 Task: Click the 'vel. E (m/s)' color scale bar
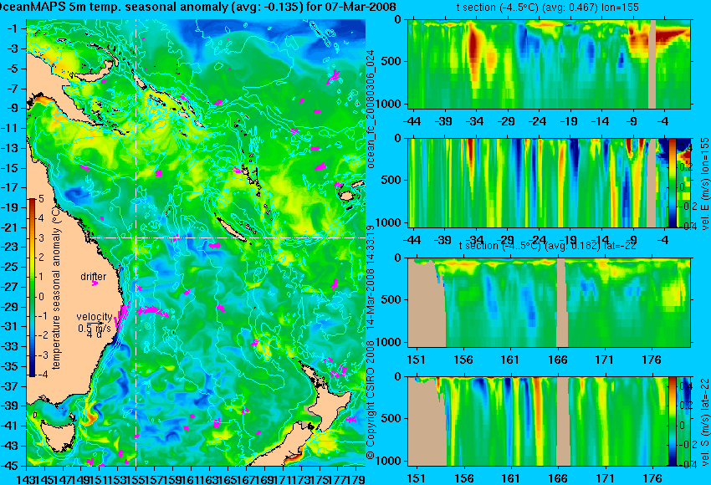[x=672, y=182]
